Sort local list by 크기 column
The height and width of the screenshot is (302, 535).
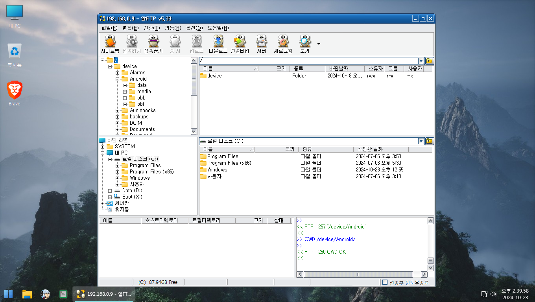[x=277, y=149]
